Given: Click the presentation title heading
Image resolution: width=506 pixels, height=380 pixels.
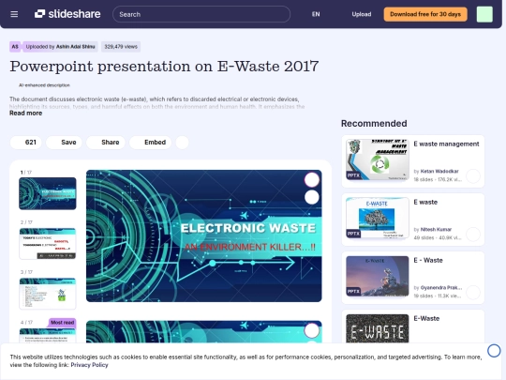Looking at the screenshot, I should 164,67.
